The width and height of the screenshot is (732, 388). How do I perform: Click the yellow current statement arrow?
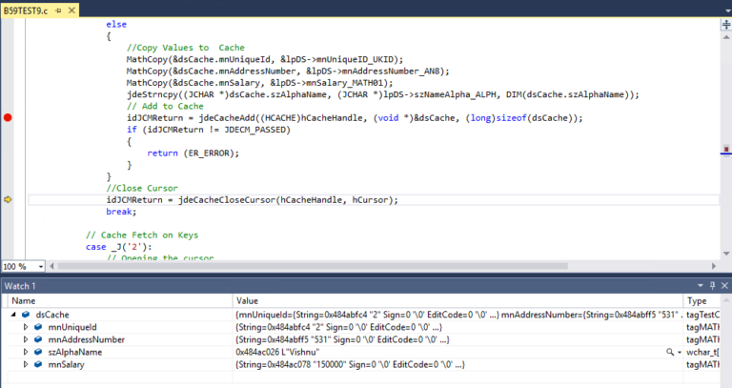8,200
